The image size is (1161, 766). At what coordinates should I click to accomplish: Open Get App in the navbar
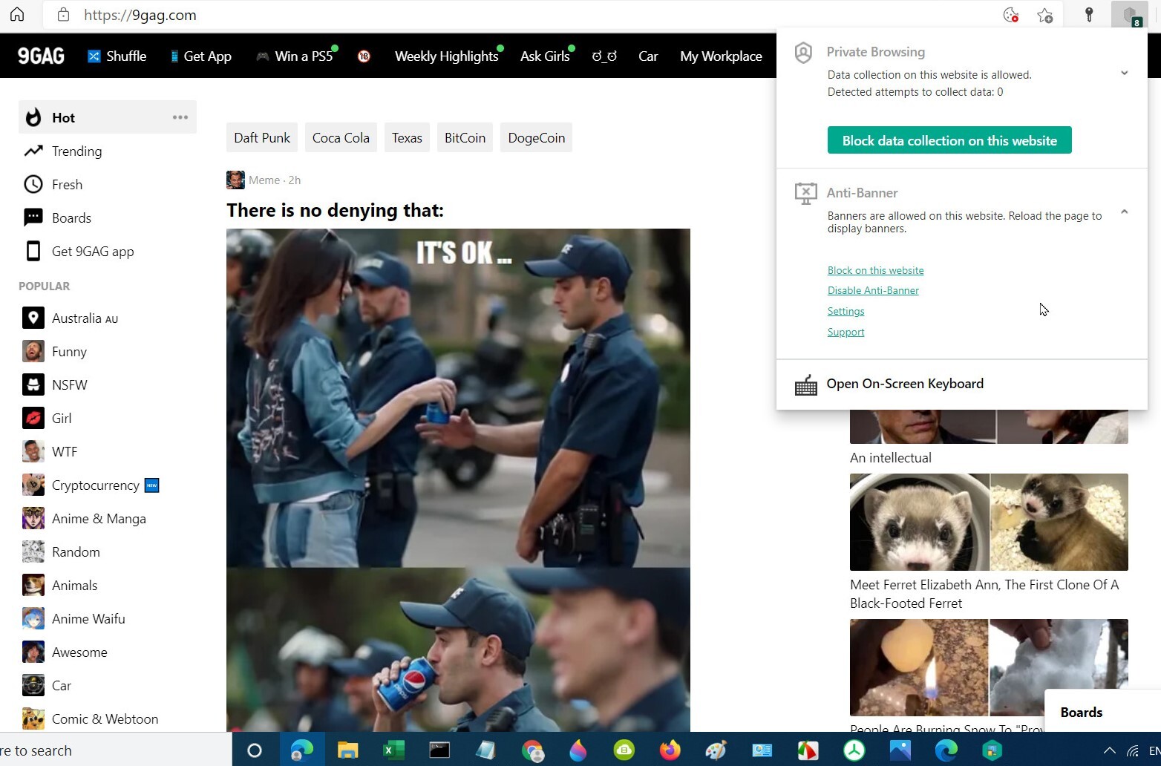click(201, 56)
